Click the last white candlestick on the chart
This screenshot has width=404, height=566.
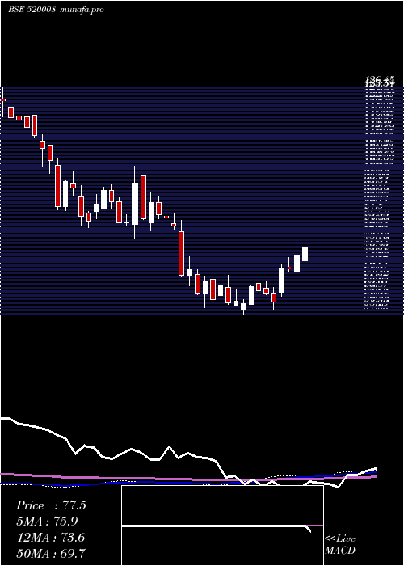tap(305, 254)
